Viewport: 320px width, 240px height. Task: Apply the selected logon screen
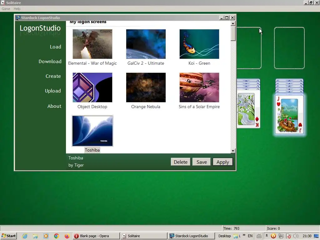pyautogui.click(x=223, y=162)
